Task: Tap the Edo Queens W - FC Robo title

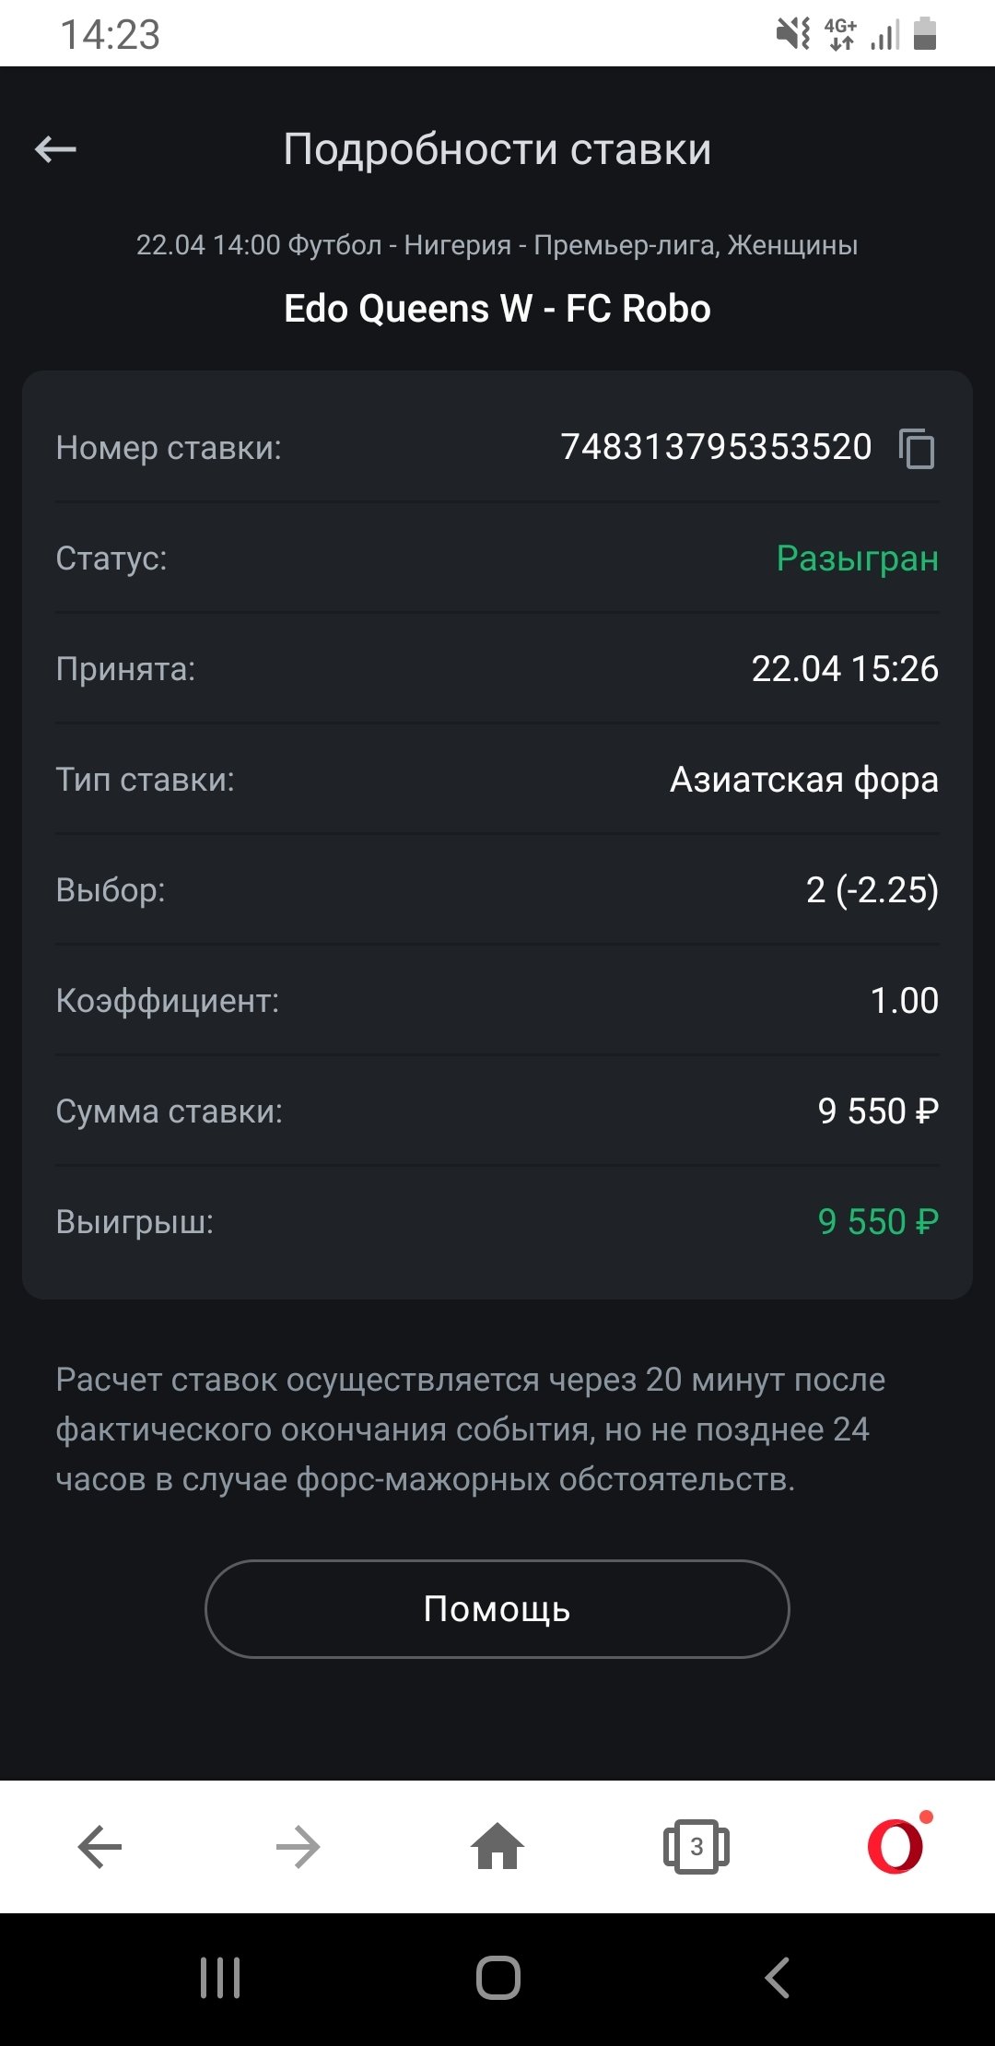Action: coord(497,309)
